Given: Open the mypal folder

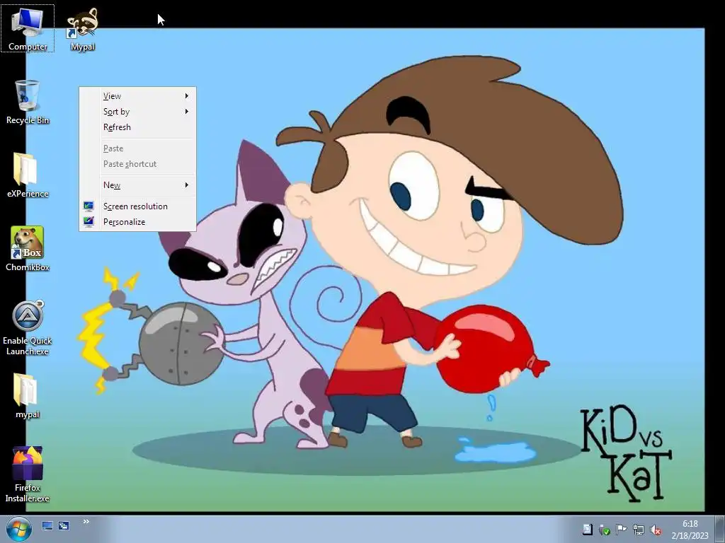Looking at the screenshot, I should (x=28, y=396).
